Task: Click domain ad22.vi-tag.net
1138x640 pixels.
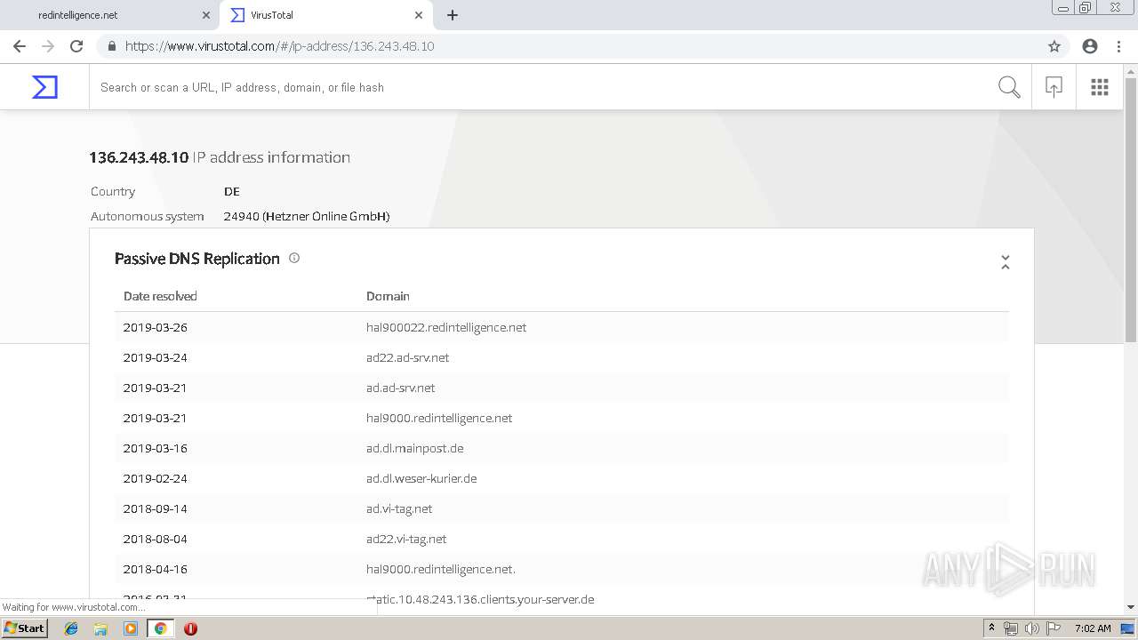Action: click(406, 539)
